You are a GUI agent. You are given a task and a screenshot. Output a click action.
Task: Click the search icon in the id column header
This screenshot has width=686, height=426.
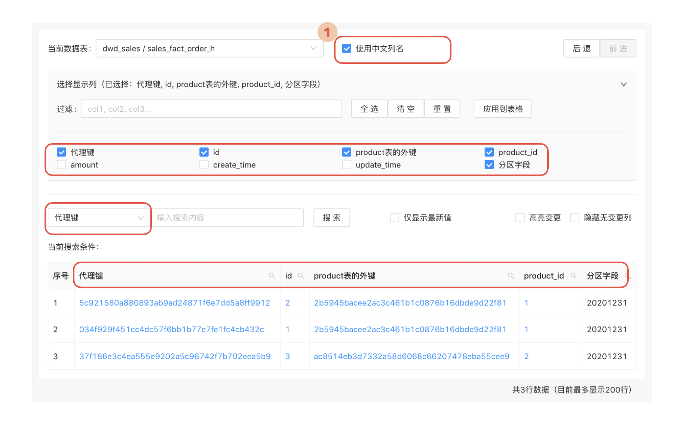[x=301, y=275]
